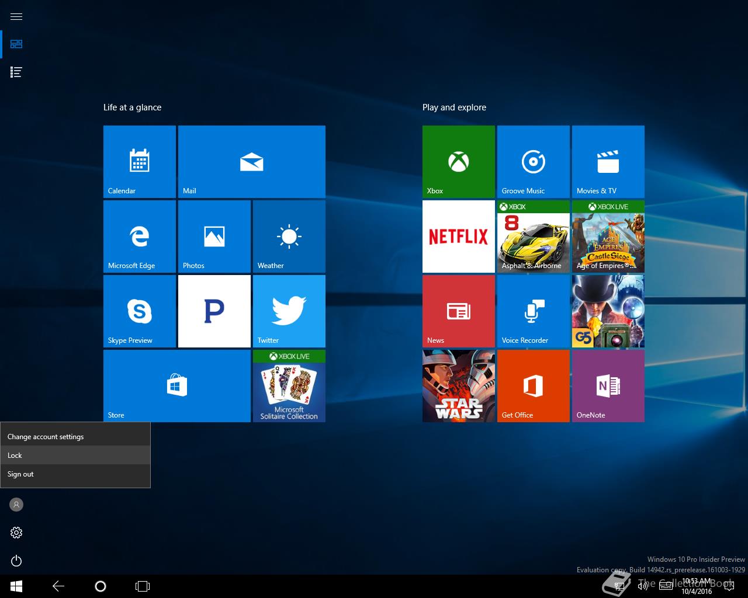Open the Weather tile
Viewport: 748px width, 598px height.
click(x=289, y=237)
